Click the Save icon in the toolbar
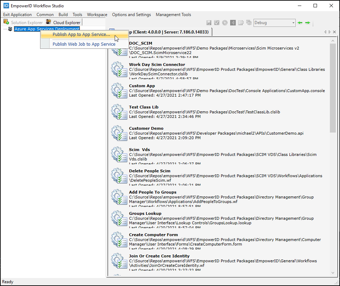Viewport: 340px width, 286px height. point(209,22)
